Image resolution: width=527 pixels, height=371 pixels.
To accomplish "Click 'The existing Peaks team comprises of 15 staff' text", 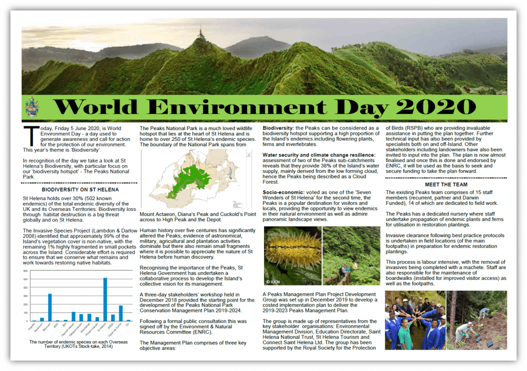I will (439, 192).
